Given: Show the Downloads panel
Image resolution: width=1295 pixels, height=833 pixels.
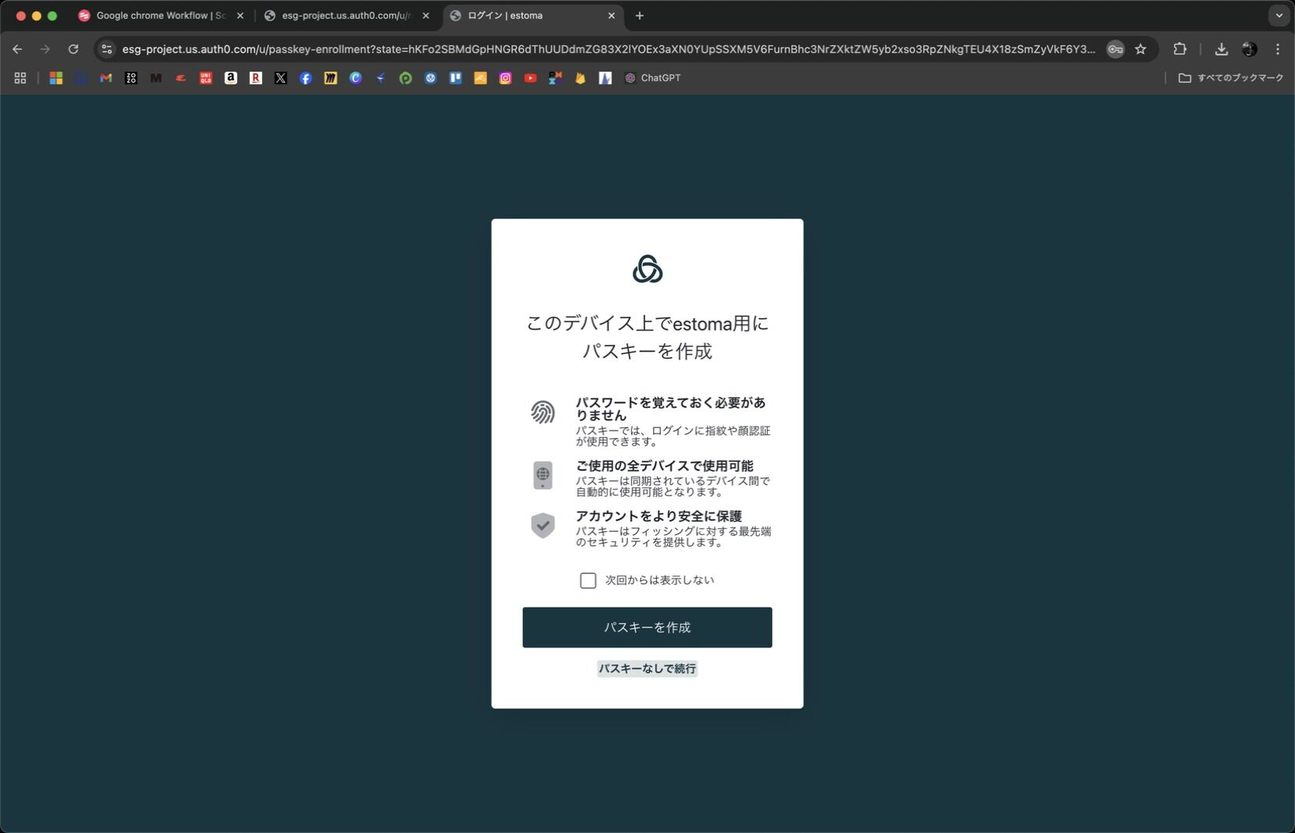Looking at the screenshot, I should click(x=1222, y=49).
